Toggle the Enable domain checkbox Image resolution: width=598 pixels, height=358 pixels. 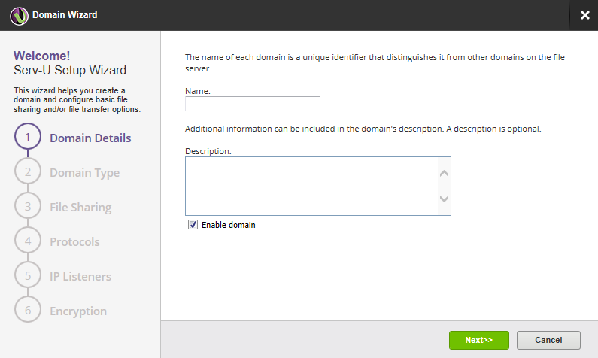tap(193, 225)
